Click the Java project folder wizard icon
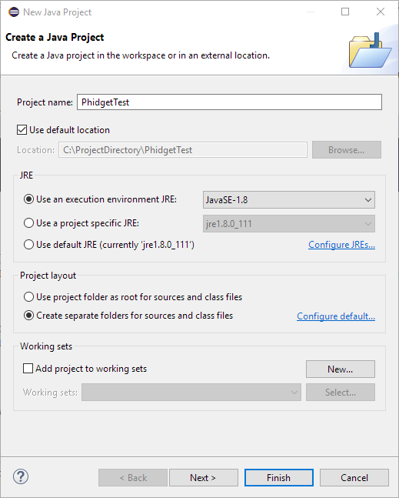 pos(370,51)
